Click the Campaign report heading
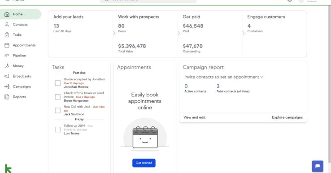 (203, 67)
